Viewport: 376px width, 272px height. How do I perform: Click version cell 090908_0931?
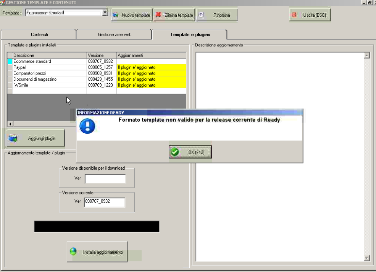pyautogui.click(x=102, y=73)
